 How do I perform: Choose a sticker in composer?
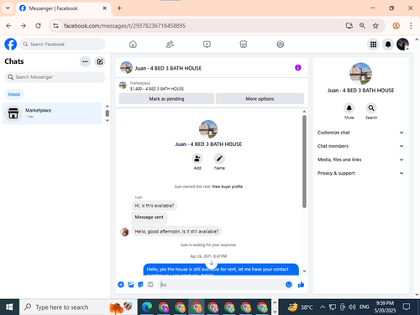click(x=140, y=285)
